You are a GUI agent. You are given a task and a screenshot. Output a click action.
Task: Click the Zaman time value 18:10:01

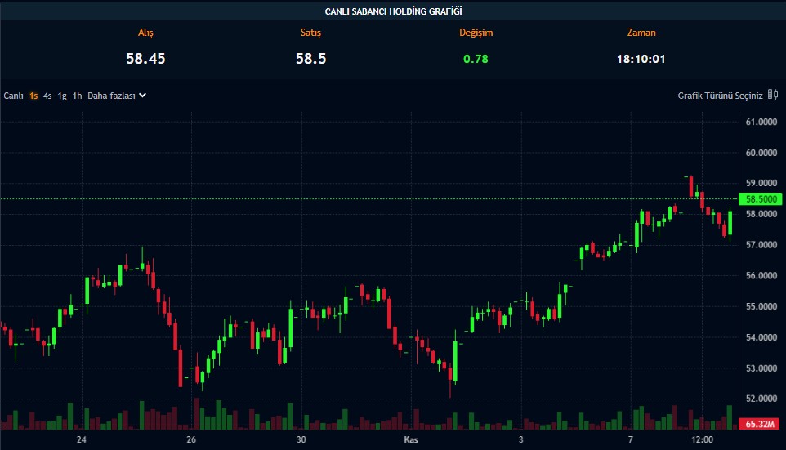coord(641,59)
